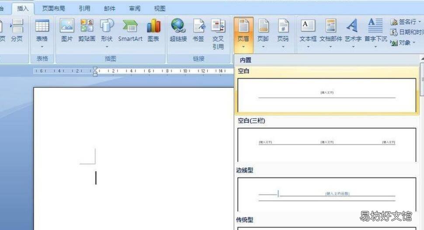
Task: Expand the 页眉 dropdown arrow
Action: [243, 47]
